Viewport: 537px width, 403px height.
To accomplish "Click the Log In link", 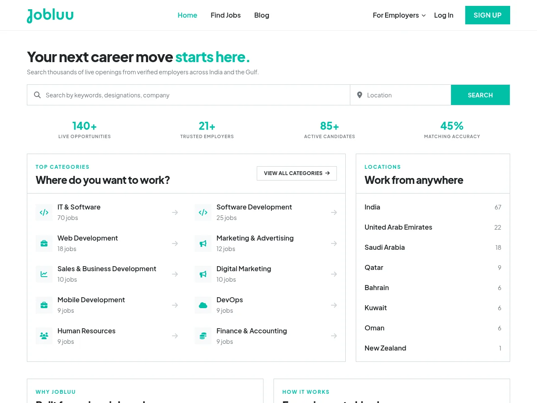I will (x=443, y=15).
